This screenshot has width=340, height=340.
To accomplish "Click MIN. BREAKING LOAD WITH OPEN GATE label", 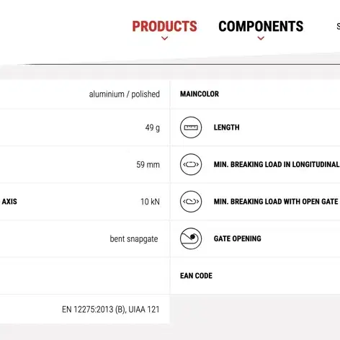I will tap(276, 202).
